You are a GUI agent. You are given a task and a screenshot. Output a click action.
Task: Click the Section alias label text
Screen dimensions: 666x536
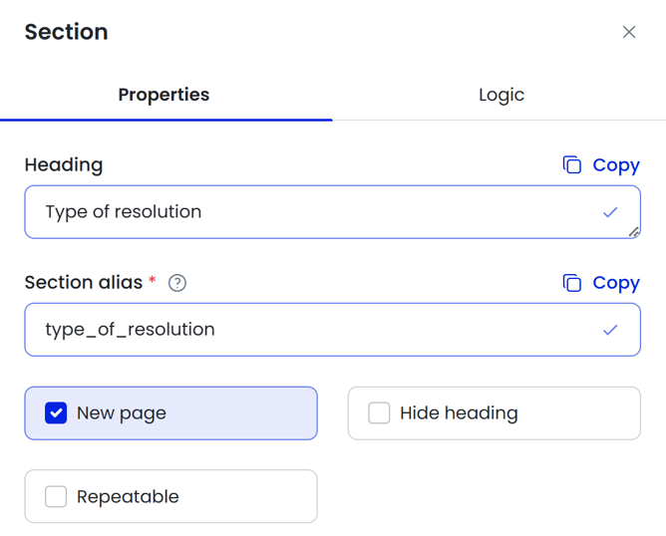coord(84,283)
